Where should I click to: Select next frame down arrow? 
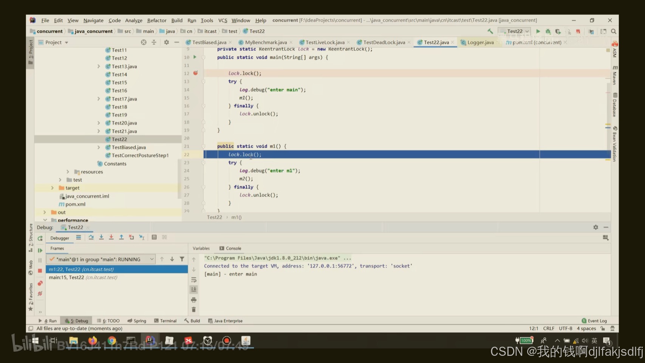(172, 259)
